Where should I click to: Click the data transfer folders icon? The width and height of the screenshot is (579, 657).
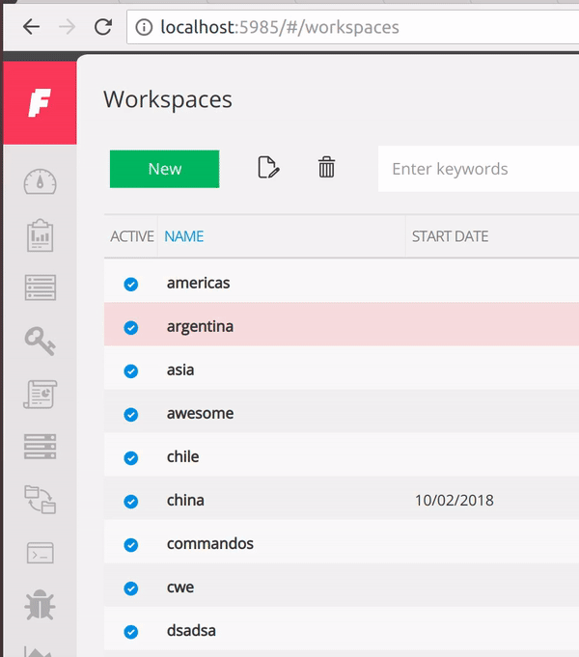(41, 500)
